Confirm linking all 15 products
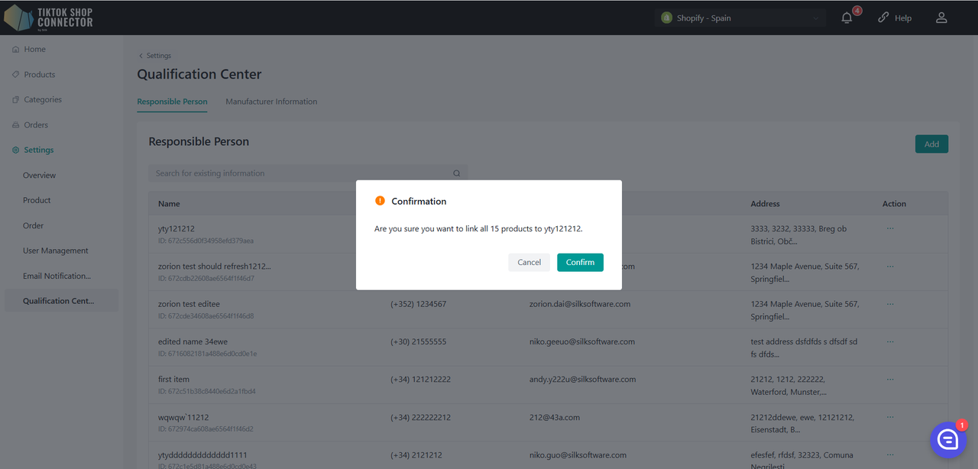The image size is (978, 469). pos(580,262)
